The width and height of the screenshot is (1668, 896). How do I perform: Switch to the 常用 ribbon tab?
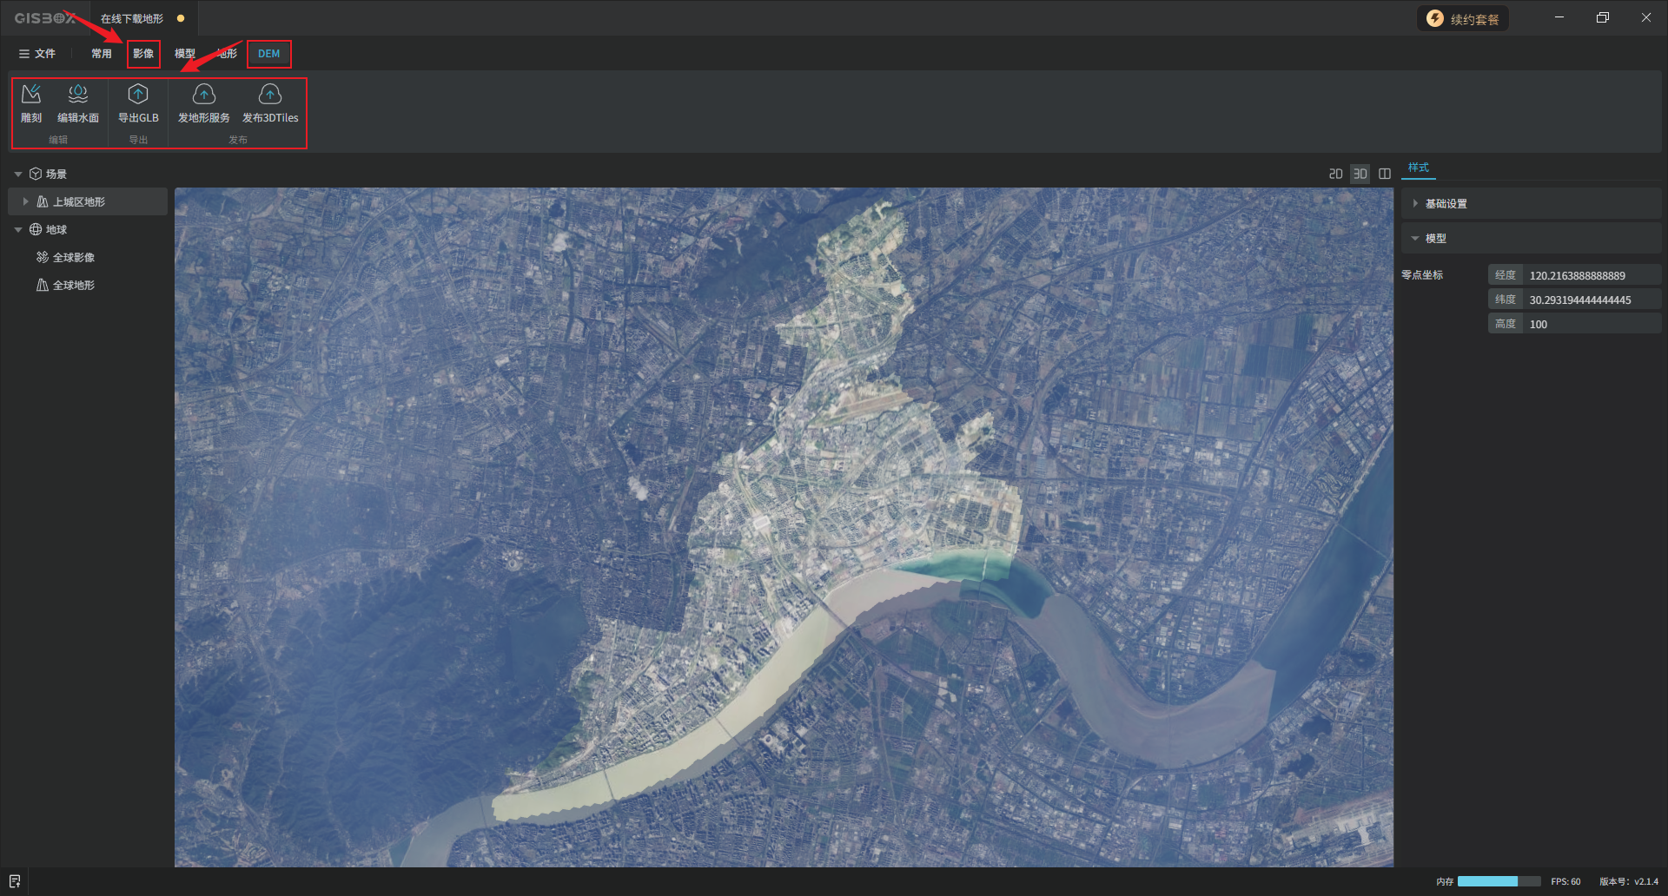pos(102,54)
